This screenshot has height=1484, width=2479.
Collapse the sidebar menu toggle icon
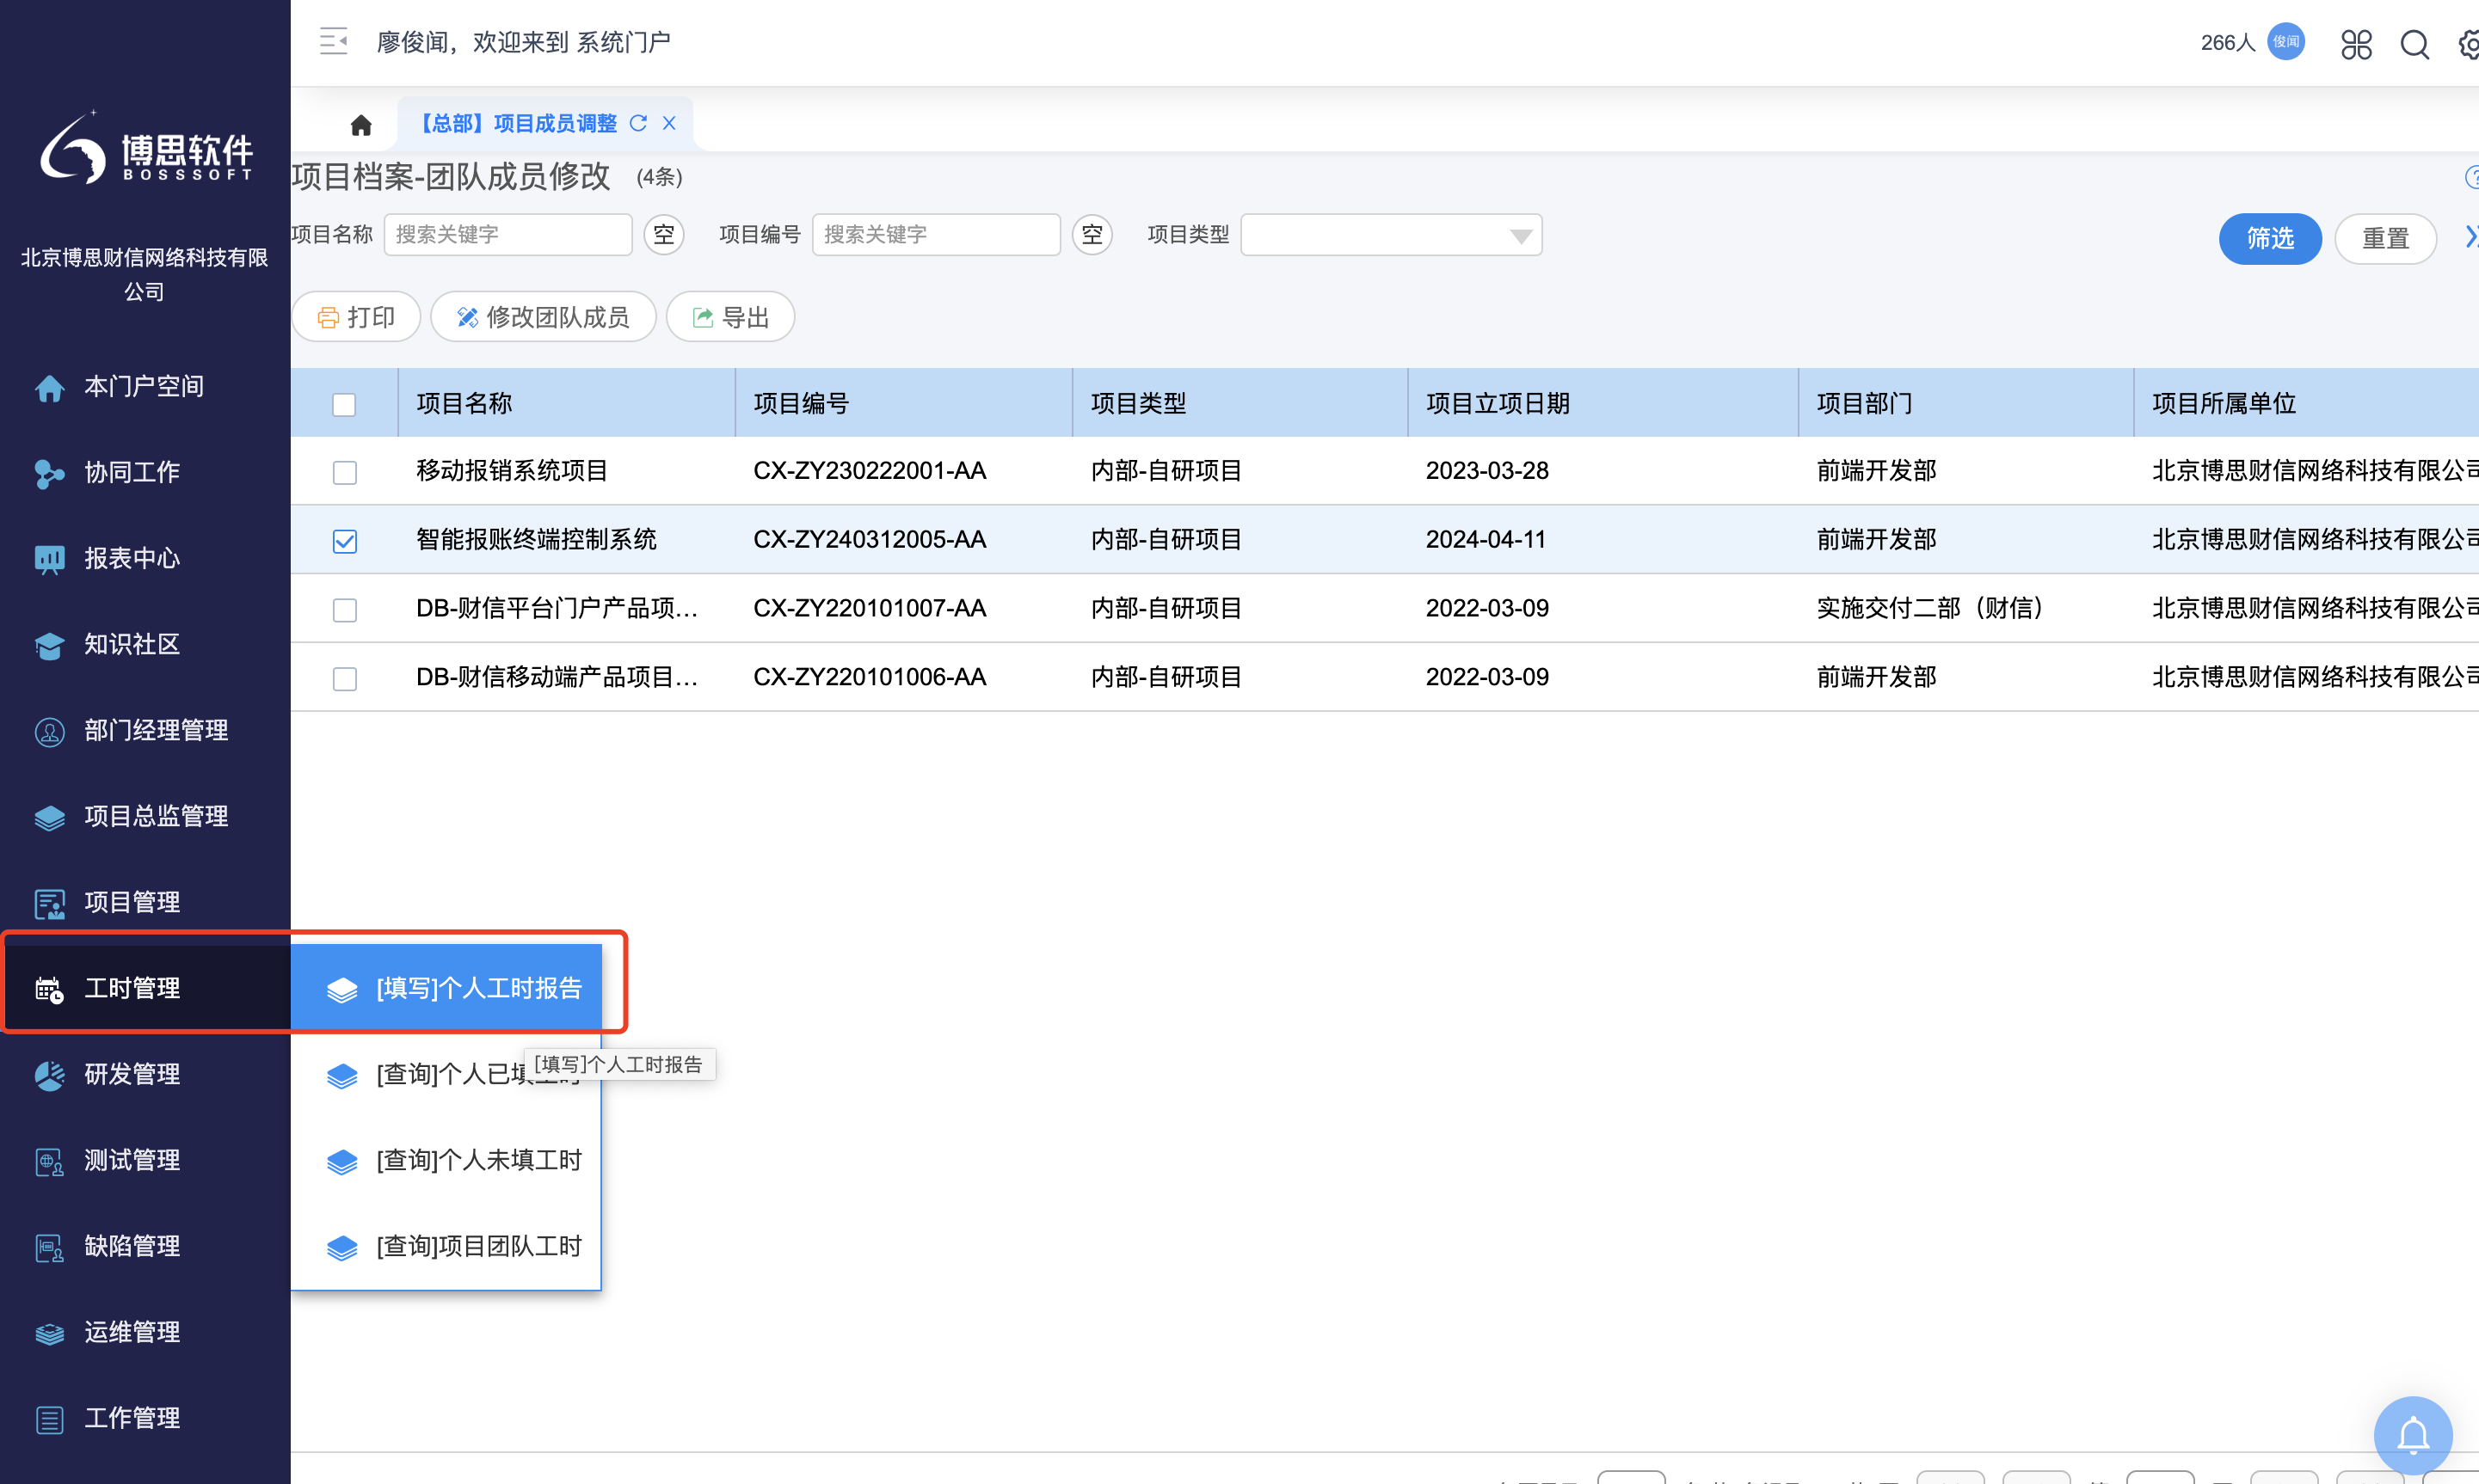[x=333, y=42]
